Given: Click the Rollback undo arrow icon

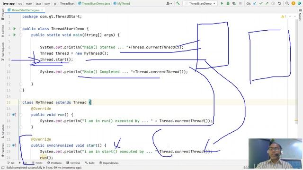Looking at the screenshot, I should click(279, 3).
